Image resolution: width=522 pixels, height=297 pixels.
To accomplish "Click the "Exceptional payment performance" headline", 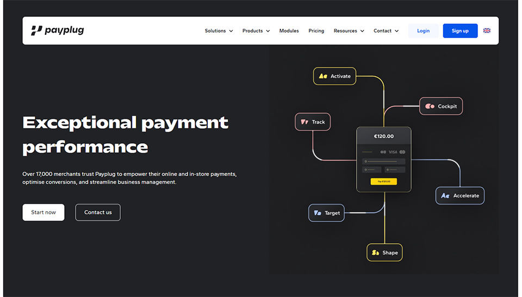I will (x=125, y=134).
